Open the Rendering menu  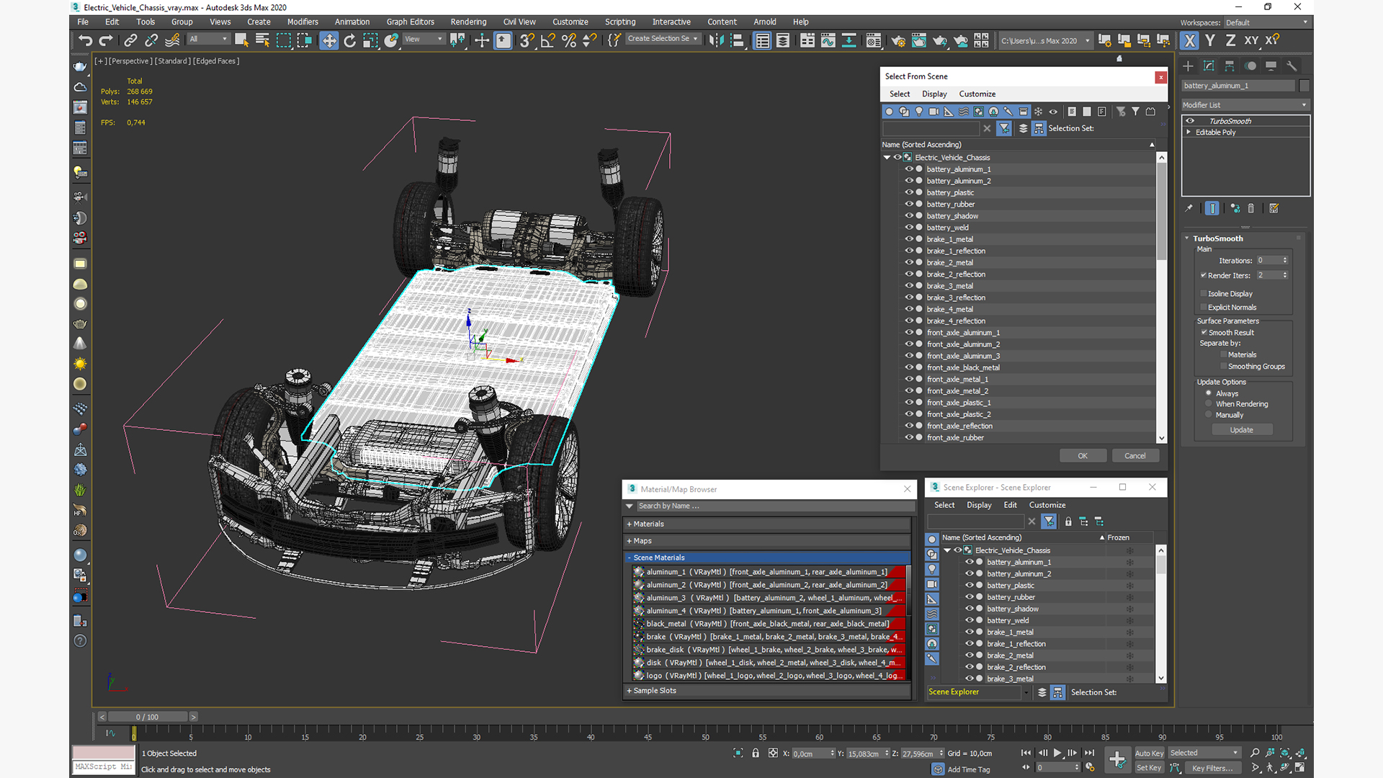click(468, 22)
